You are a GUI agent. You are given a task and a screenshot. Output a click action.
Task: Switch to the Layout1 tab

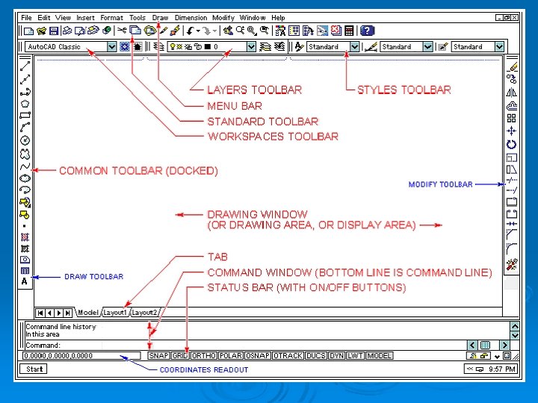(x=115, y=313)
